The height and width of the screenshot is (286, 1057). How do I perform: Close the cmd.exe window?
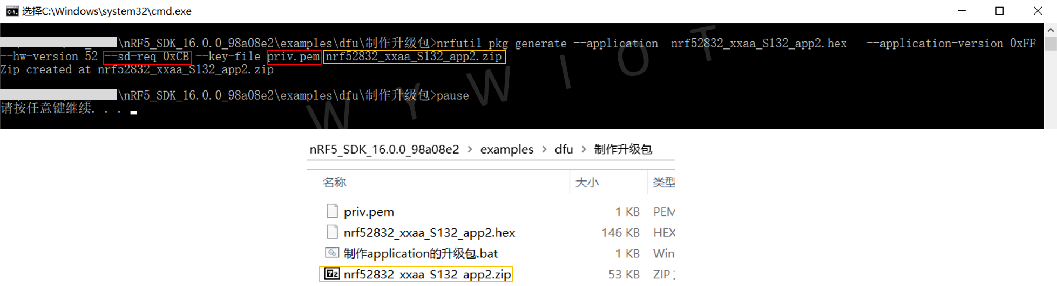(1038, 11)
